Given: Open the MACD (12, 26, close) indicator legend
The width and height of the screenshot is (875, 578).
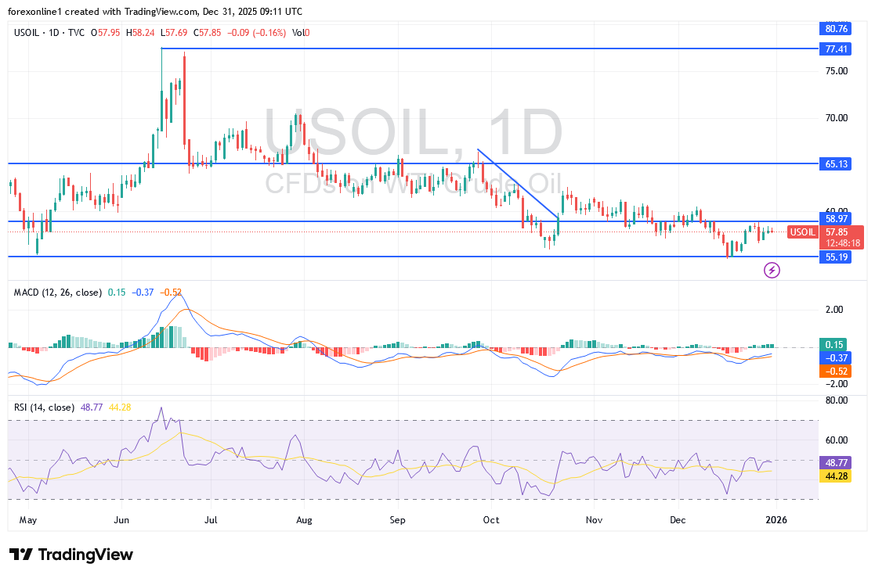Looking at the screenshot, I should (58, 293).
